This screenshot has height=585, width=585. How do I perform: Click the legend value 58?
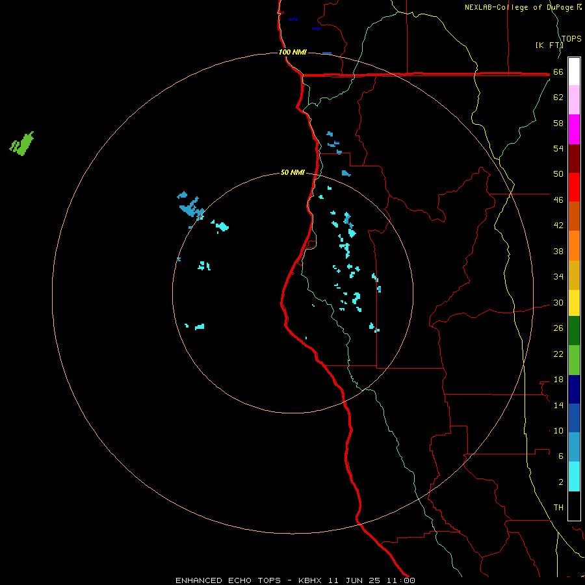(x=558, y=123)
